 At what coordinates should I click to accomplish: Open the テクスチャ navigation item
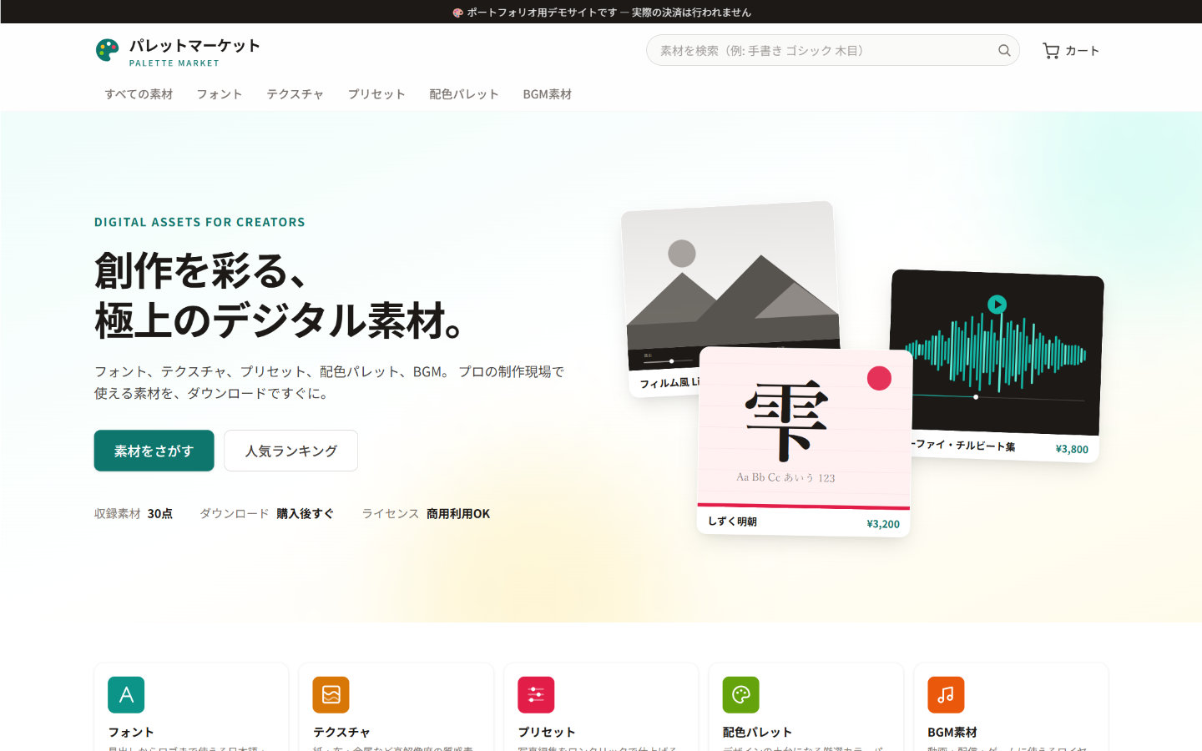(x=295, y=94)
